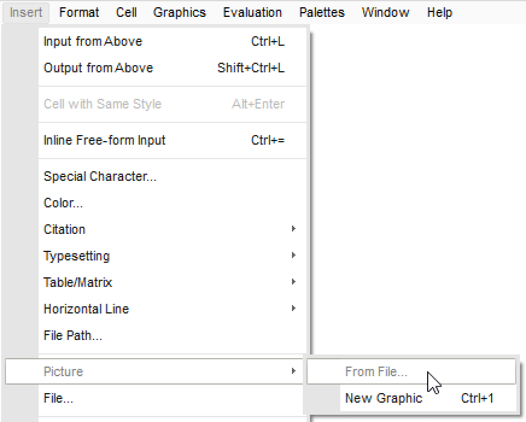
Task: Open the Color picker entry
Action: [63, 203]
